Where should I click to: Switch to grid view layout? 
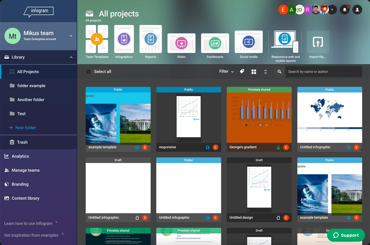(x=254, y=72)
